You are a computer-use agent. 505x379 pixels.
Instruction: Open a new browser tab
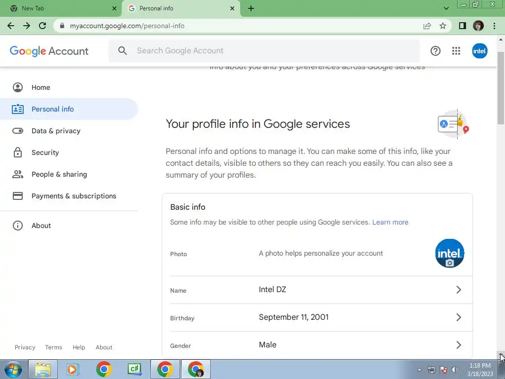(x=251, y=8)
